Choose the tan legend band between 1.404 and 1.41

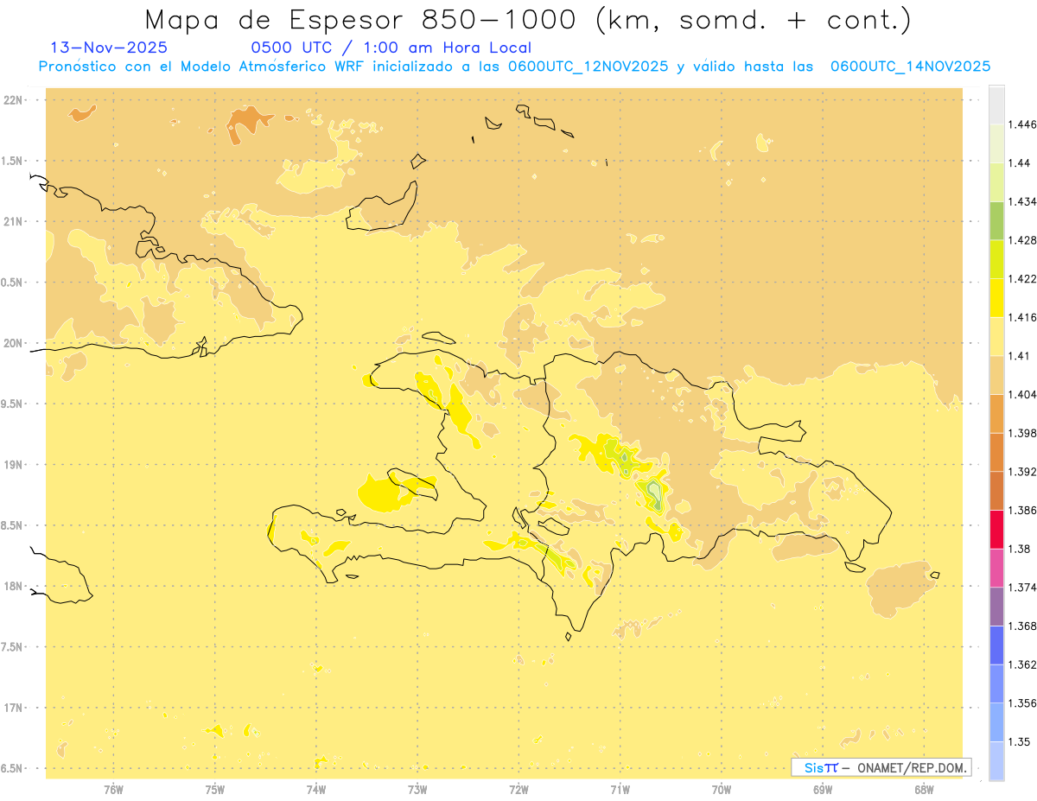click(996, 375)
